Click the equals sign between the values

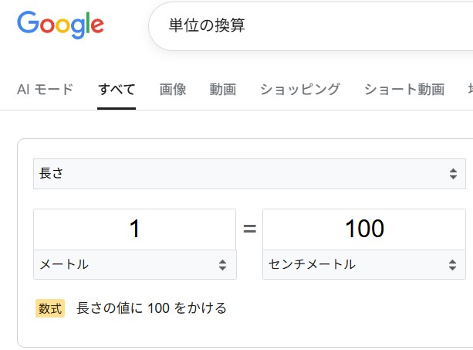tap(249, 229)
